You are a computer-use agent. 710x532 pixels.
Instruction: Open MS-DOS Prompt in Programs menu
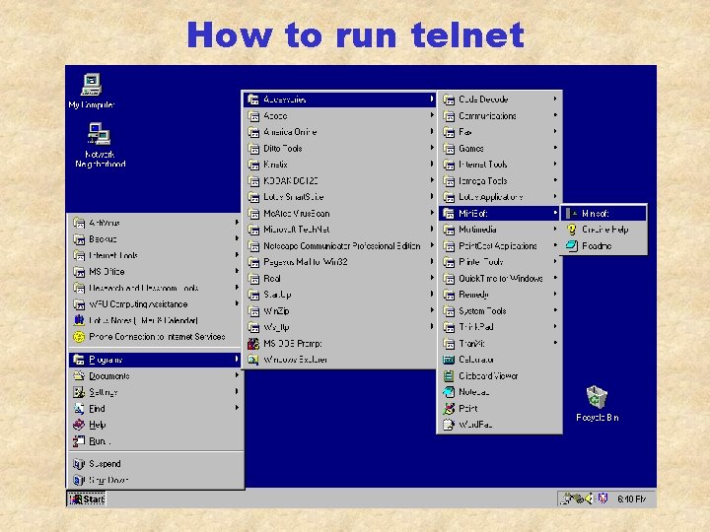pos(339,344)
